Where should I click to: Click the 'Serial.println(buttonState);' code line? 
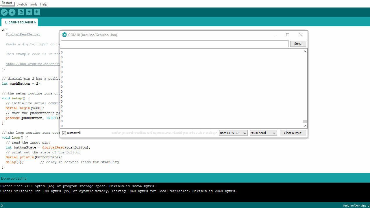point(34,157)
